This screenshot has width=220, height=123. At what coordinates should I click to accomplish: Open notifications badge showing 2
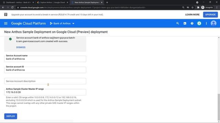pos(199,24)
